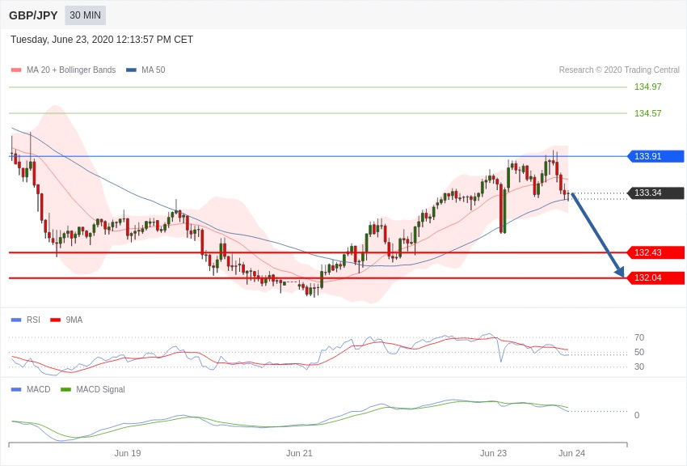
Task: Click the Jun 21 date axis label
Action: (x=299, y=453)
